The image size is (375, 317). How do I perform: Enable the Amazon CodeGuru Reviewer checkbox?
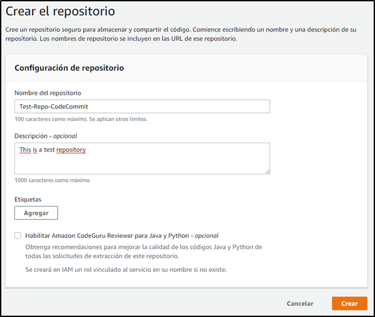coord(18,235)
